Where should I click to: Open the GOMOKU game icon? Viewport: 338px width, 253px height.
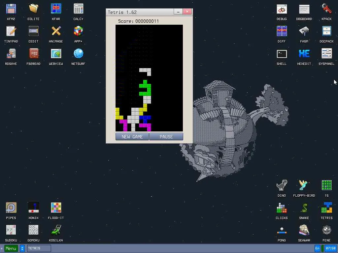click(33, 230)
